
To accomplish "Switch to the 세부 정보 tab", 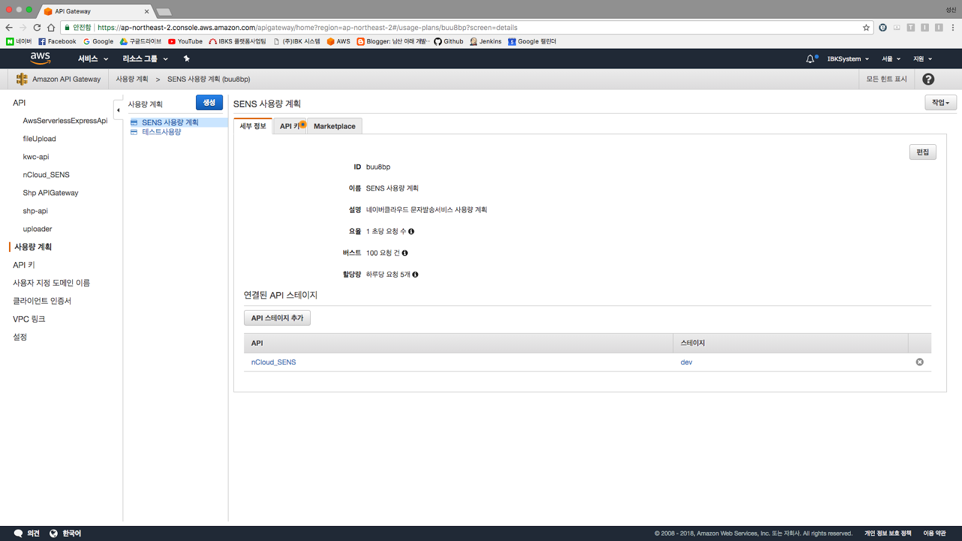I will [x=253, y=126].
